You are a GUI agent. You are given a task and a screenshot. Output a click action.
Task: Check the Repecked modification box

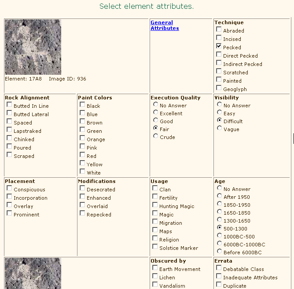pos(82,213)
